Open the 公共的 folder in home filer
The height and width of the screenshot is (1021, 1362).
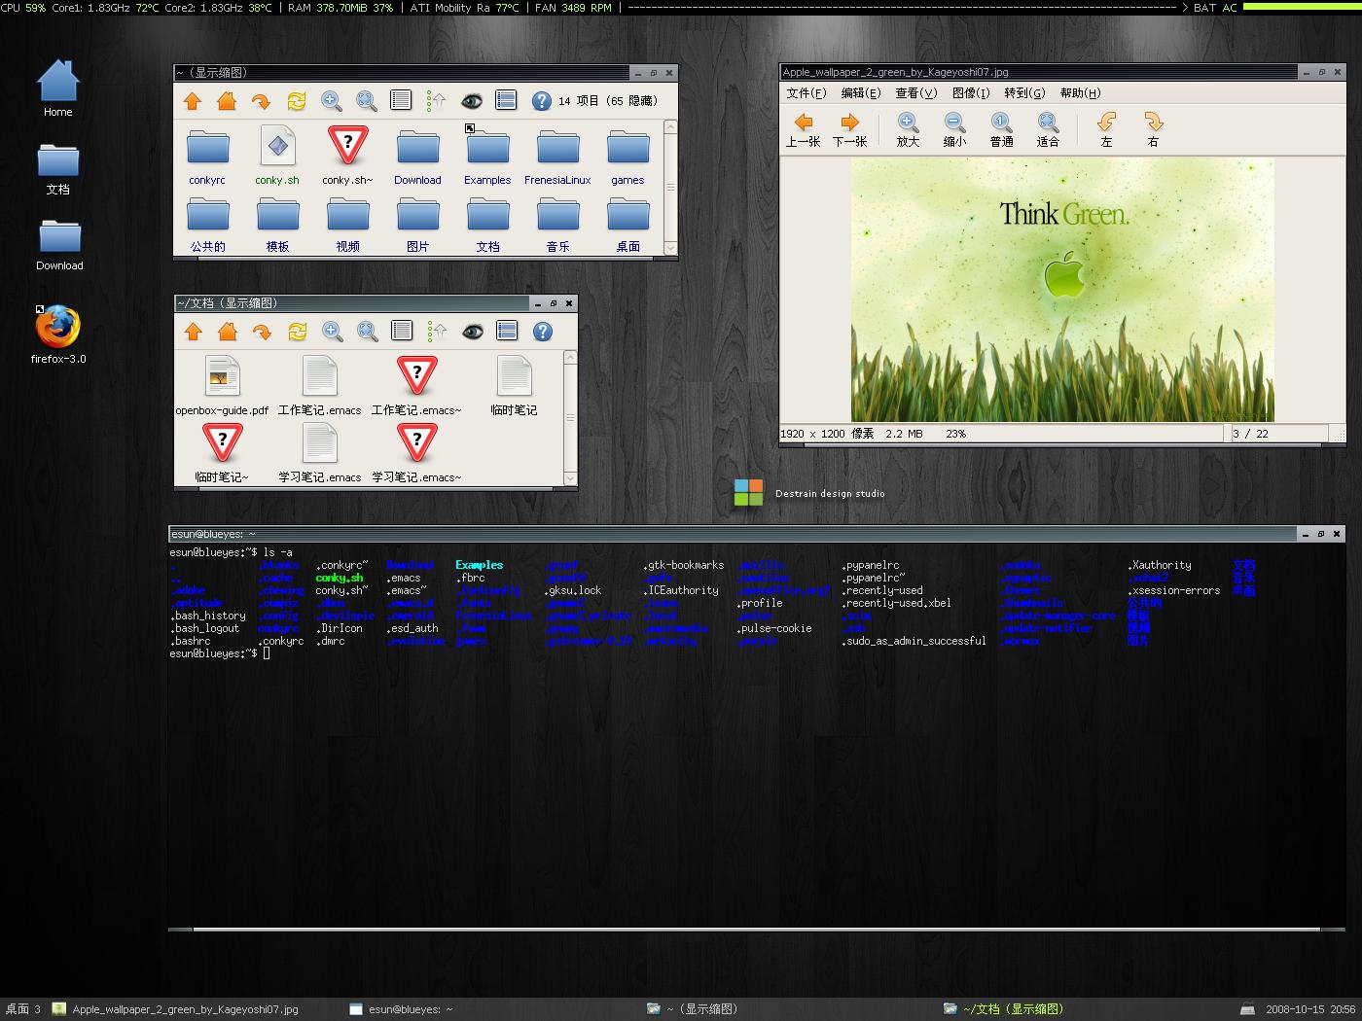pyautogui.click(x=207, y=224)
